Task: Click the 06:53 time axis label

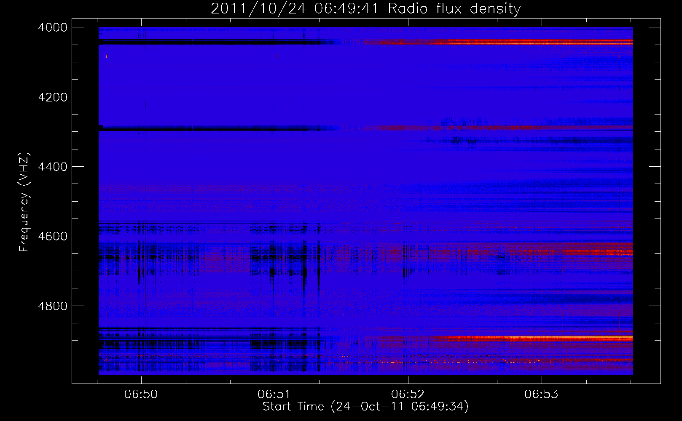Action: click(541, 394)
